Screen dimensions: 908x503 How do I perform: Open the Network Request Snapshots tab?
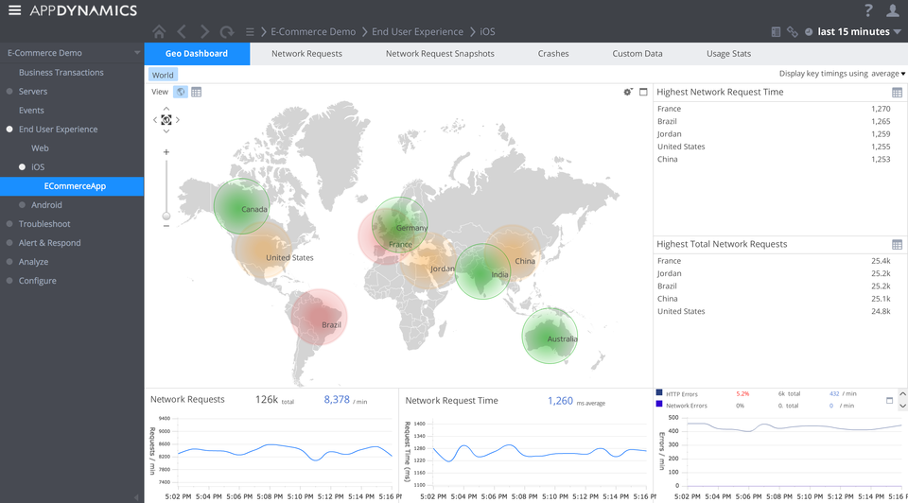[440, 54]
